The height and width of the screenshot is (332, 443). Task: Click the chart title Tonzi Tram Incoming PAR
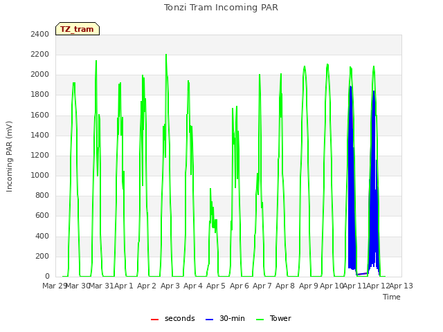pyautogui.click(x=221, y=8)
